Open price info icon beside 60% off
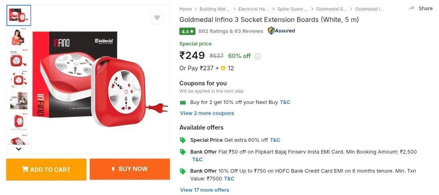The image size is (439, 195). (x=257, y=56)
